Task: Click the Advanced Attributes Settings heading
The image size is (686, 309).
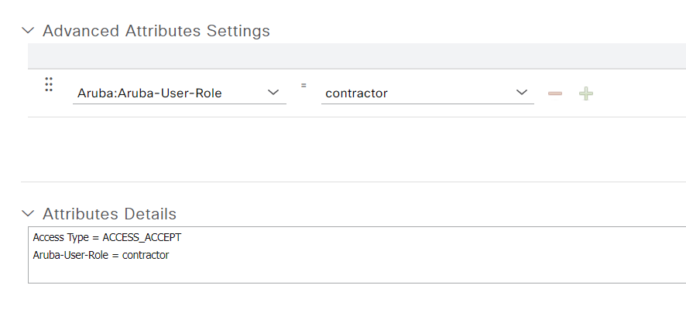Action: (x=156, y=31)
